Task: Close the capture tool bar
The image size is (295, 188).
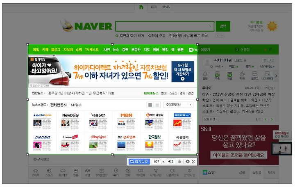Action: pos(193,161)
